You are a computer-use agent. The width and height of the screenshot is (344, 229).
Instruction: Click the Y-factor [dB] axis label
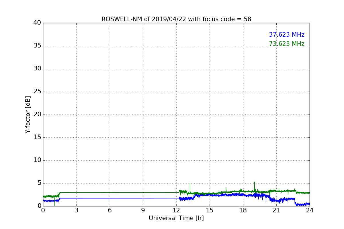28,114
